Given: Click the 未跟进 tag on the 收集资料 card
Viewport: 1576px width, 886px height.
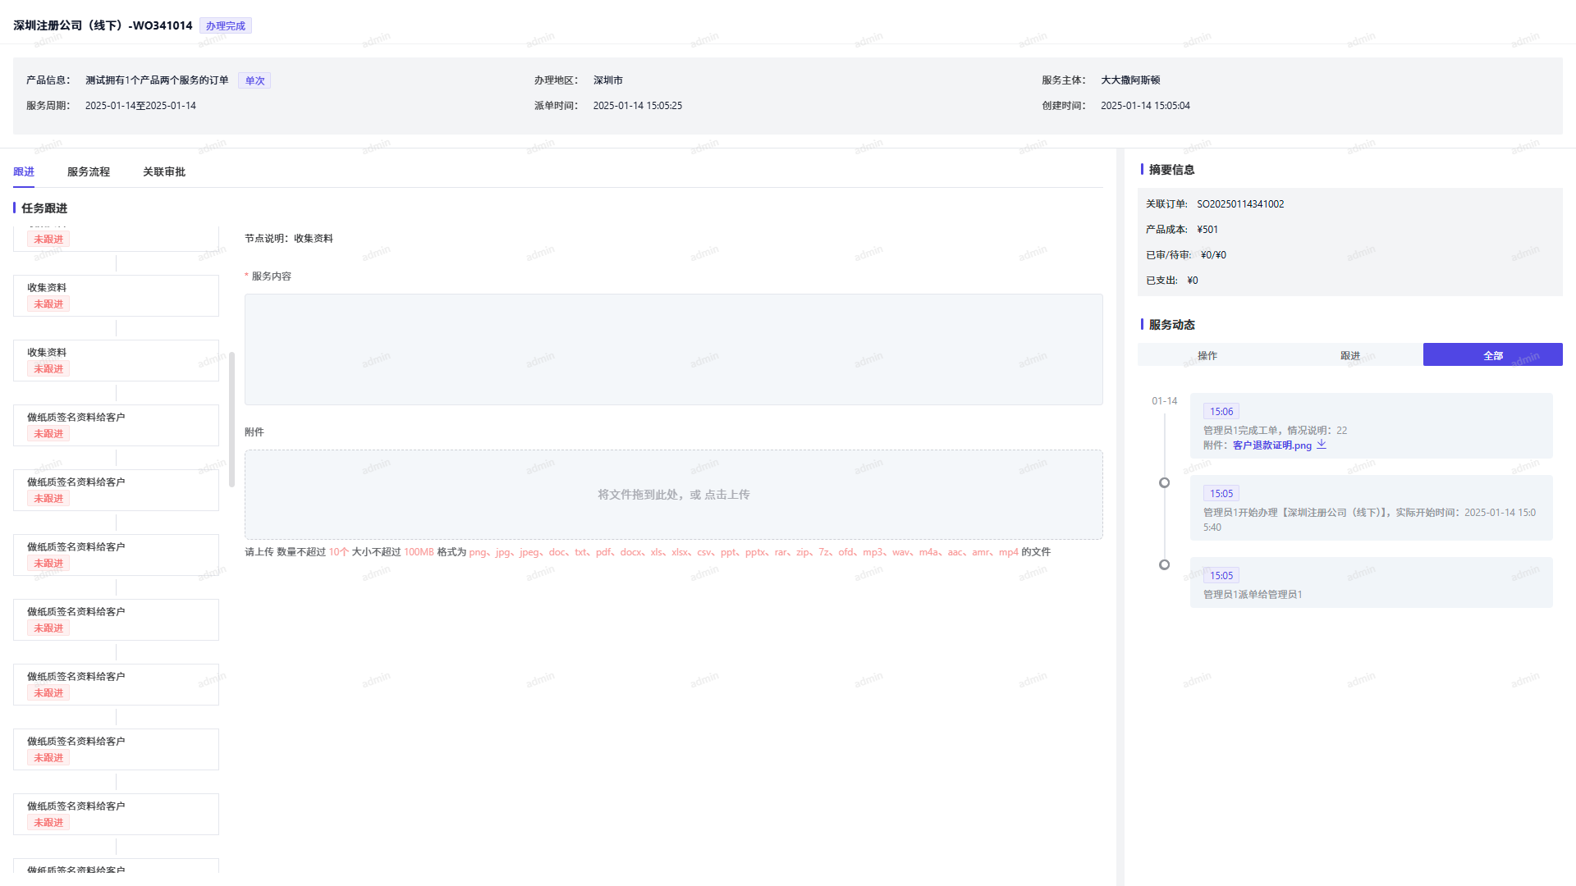Looking at the screenshot, I should (x=48, y=304).
